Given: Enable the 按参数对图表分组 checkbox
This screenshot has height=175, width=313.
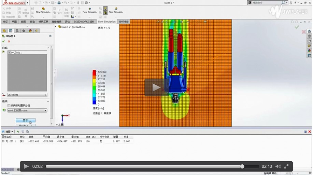Looking at the screenshot, I should point(9,105).
